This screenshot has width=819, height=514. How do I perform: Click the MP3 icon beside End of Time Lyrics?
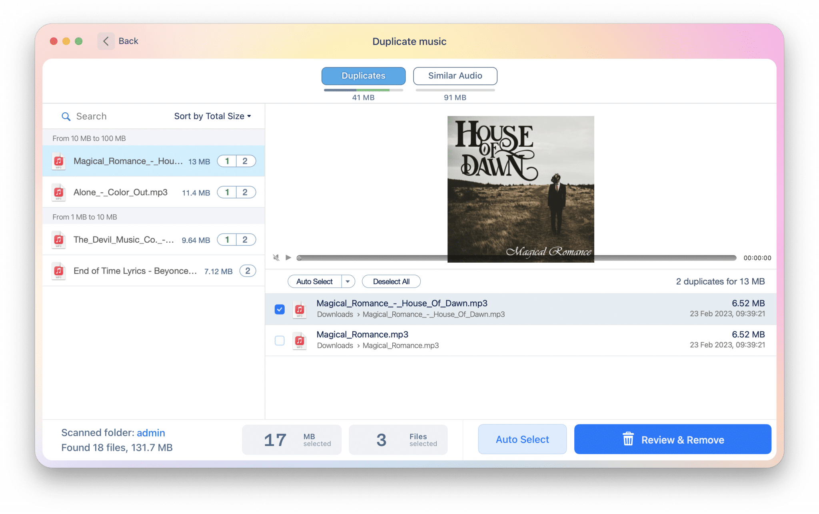(59, 271)
